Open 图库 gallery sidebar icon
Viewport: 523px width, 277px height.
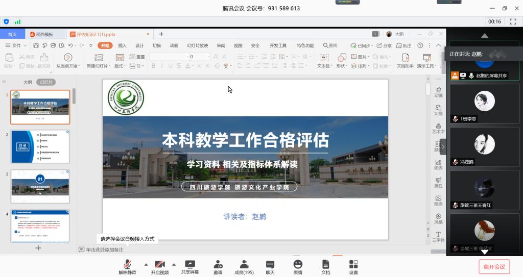(438, 200)
